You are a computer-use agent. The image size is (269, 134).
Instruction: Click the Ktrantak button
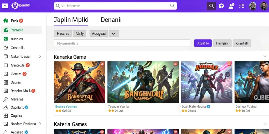242,43
